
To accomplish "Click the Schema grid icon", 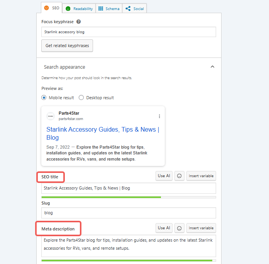I will [x=101, y=8].
